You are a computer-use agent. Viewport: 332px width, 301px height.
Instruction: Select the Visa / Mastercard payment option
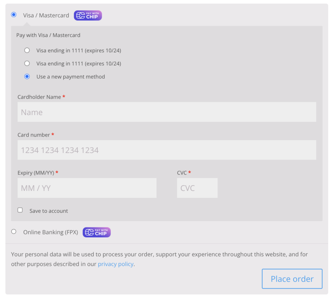coord(13,14)
